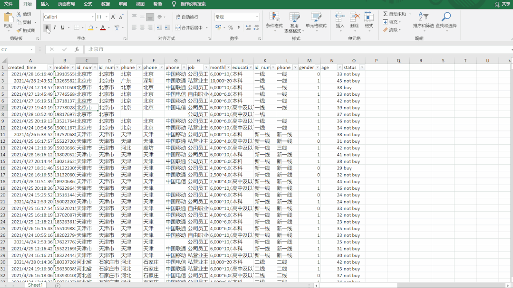
Task: Apply the comma style number format
Action: 239,28
